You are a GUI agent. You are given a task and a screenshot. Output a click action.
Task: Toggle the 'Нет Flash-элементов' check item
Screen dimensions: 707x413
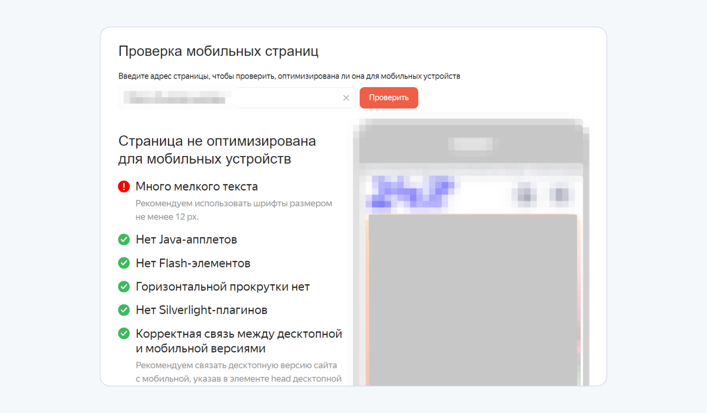(193, 263)
